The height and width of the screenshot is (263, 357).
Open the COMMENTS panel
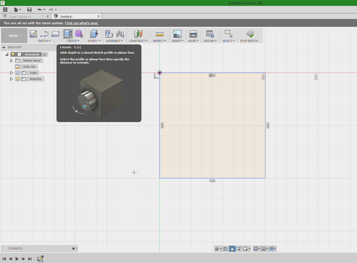coord(15,248)
